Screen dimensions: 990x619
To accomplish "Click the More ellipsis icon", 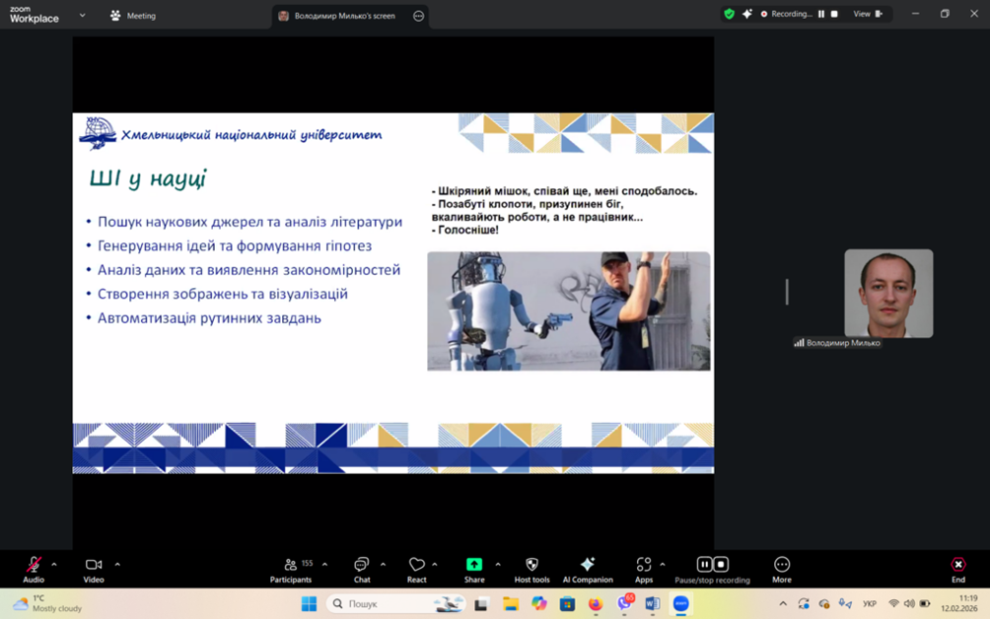I will click(x=782, y=565).
